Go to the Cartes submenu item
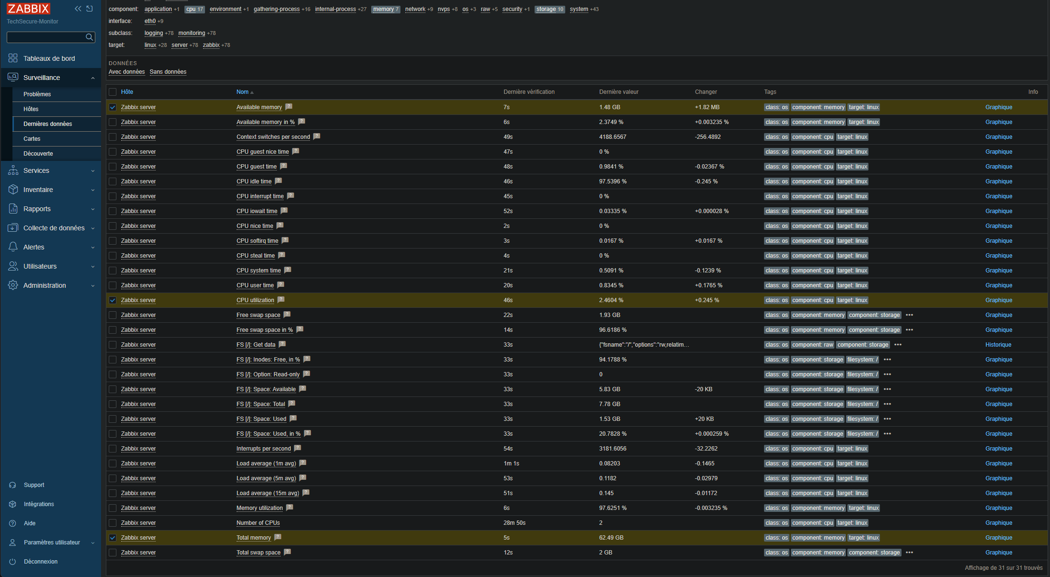 (32, 139)
